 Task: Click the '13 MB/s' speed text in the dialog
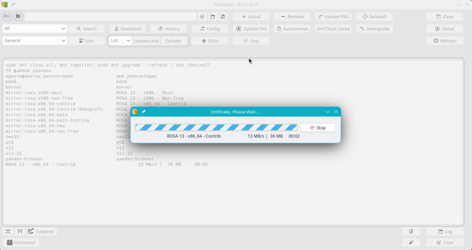(x=256, y=136)
